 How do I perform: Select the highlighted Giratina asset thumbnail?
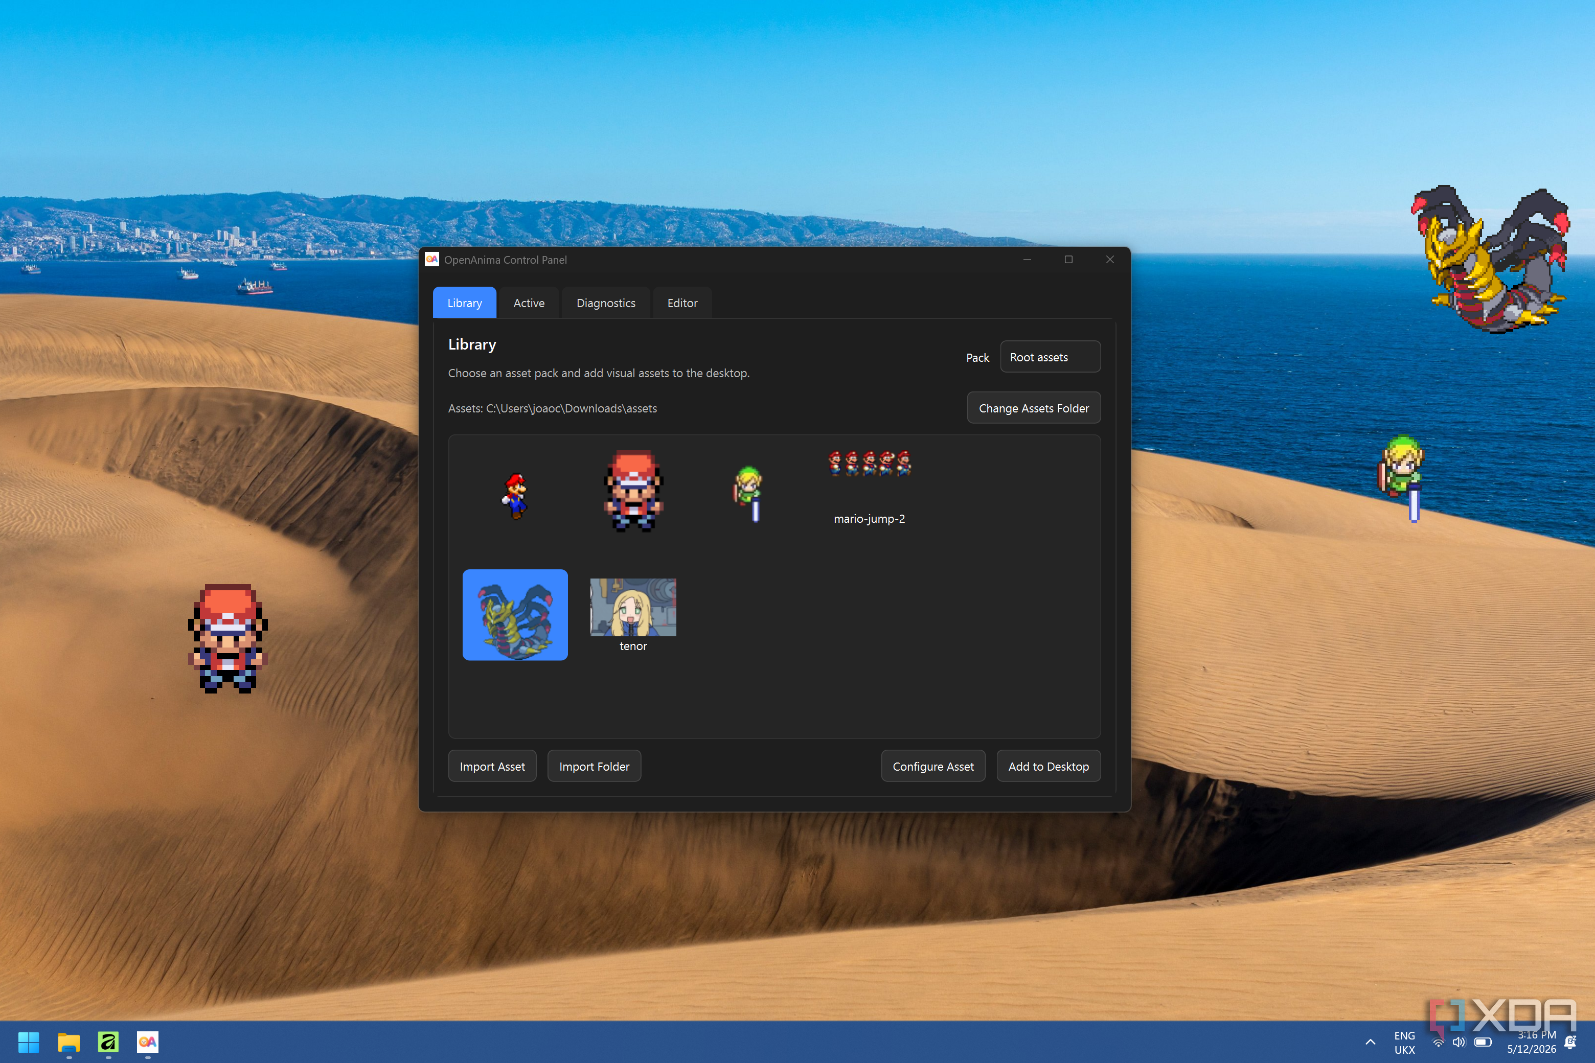tap(515, 615)
